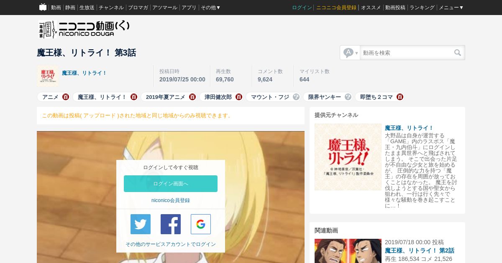This screenshot has width=502, height=263.
Task: Click the comment count 9,624
Action: click(x=265, y=79)
